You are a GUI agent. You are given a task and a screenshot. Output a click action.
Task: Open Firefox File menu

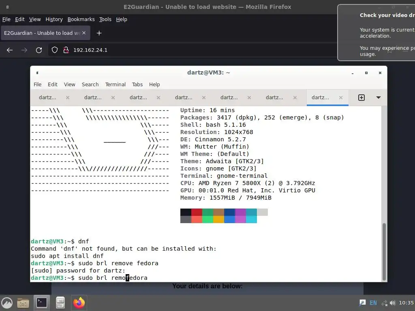pos(6,19)
